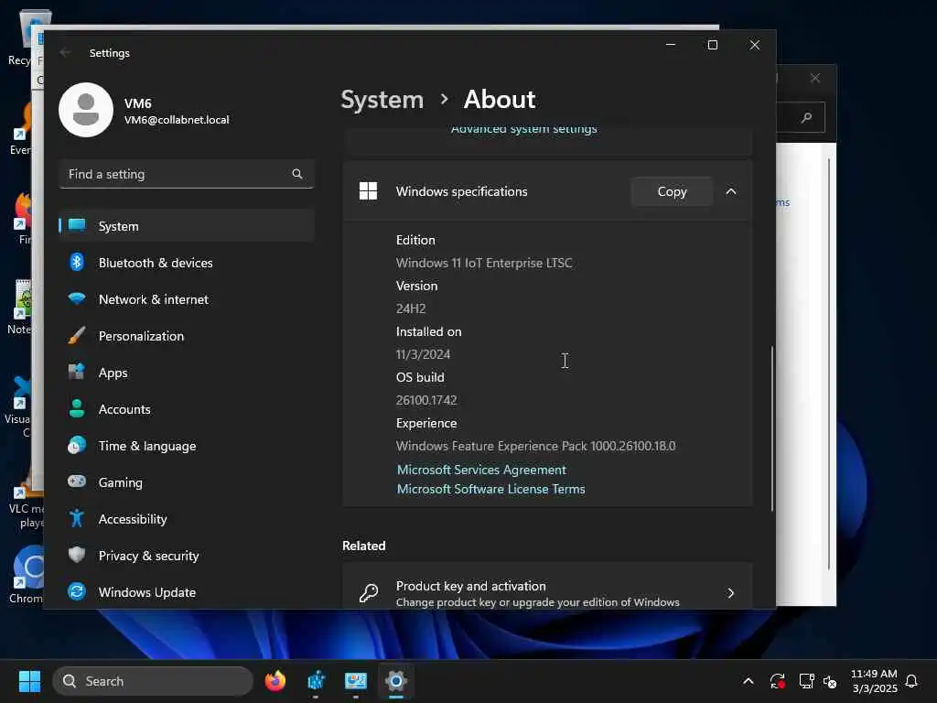This screenshot has width=937, height=703.
Task: Open Microsoft Services Agreement link
Action: (481, 470)
